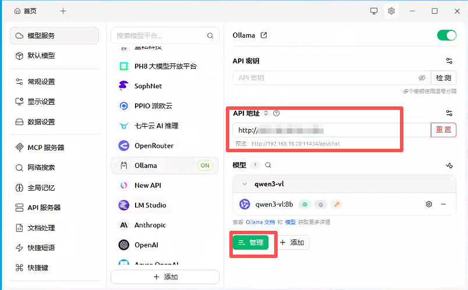Click the qwen3-vl:8b model name

274,205
